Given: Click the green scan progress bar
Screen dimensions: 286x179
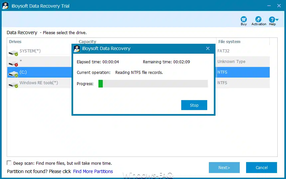Looking at the screenshot, I should [x=153, y=84].
